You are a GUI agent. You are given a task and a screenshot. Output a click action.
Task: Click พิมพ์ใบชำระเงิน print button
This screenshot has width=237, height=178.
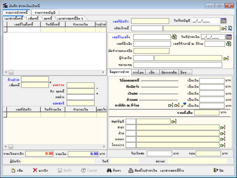coord(143,170)
